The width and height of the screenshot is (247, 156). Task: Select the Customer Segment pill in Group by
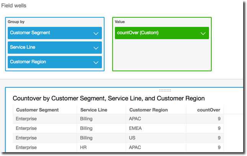click(x=50, y=33)
